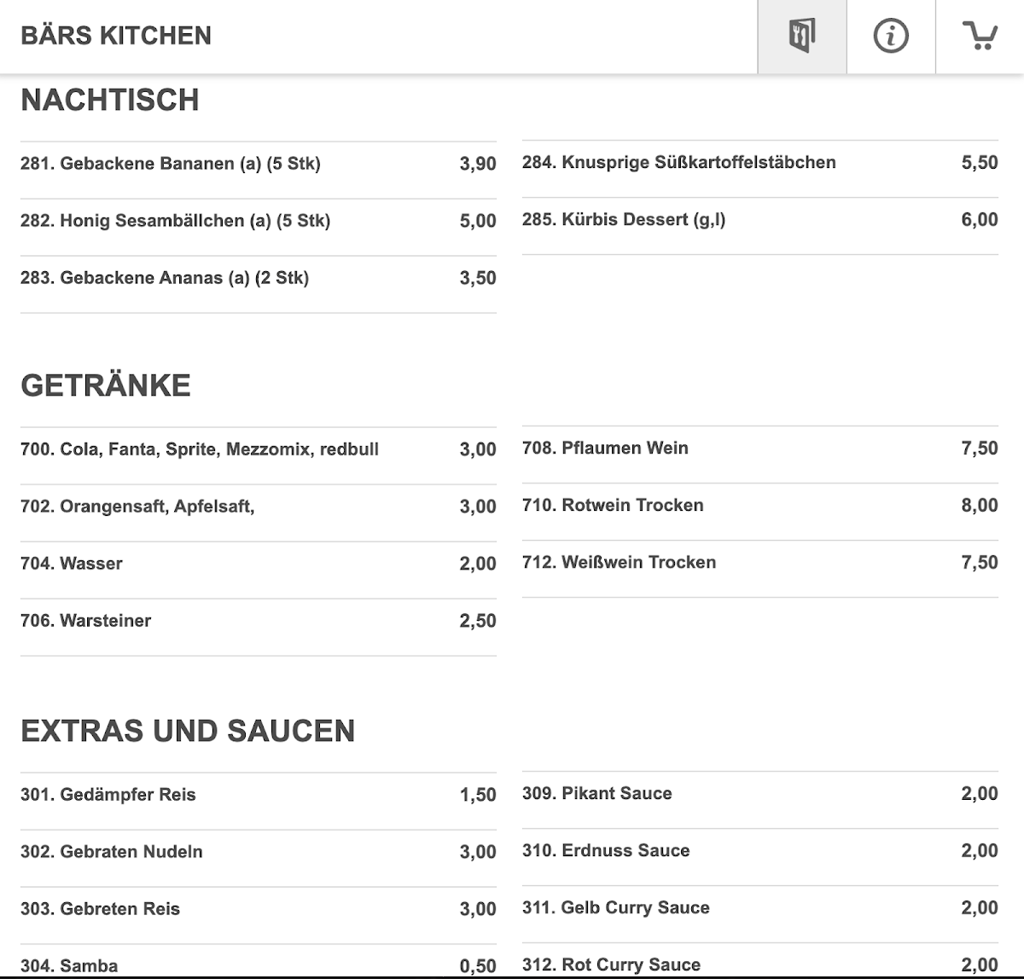Click the 6,00 price of Kürbis Dessert
The width and height of the screenshot is (1024, 979).
tap(980, 219)
